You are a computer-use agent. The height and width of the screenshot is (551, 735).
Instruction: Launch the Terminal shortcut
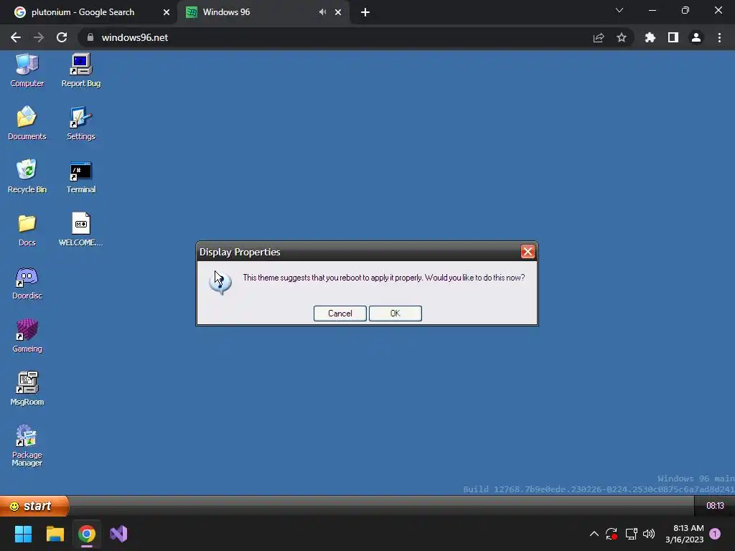tap(80, 176)
